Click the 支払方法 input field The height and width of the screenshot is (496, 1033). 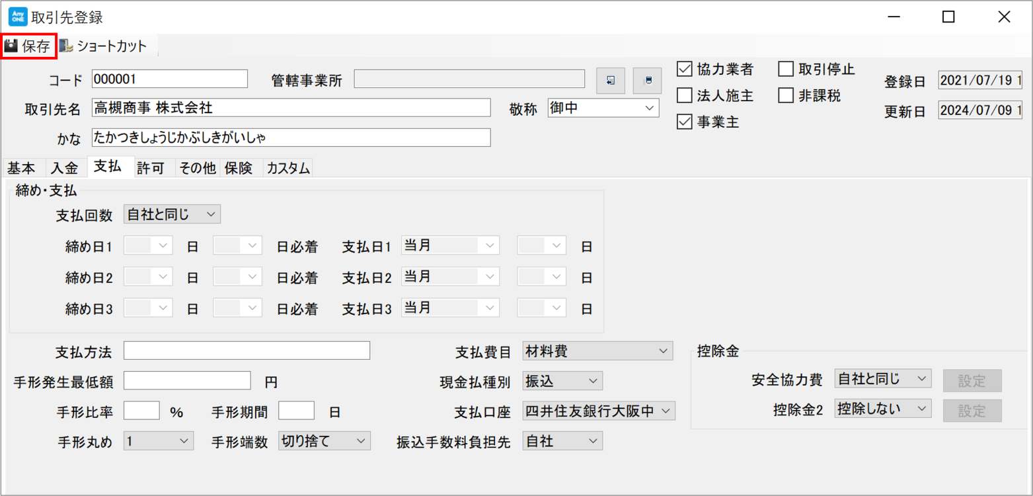click(x=247, y=351)
